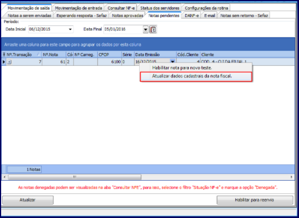This screenshot has height=218, width=299.
Task: Choose Atualizar dados cadastrais da nota fiscal
Action: pos(196,76)
